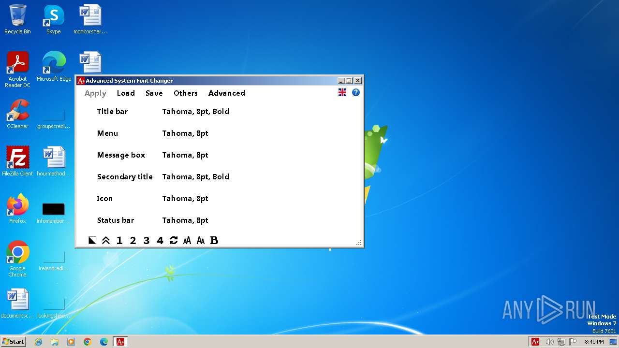Select the monitorshar Word document icon
The image size is (619, 348).
pyautogui.click(x=90, y=19)
